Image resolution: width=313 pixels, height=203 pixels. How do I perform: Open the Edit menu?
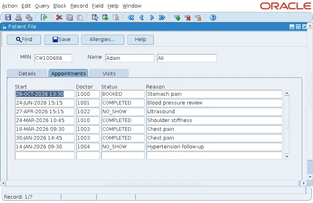(26, 6)
